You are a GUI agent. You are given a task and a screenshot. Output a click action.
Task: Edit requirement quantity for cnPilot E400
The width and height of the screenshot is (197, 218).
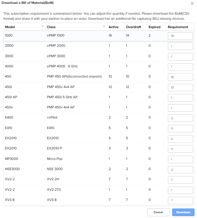[x=180, y=118]
